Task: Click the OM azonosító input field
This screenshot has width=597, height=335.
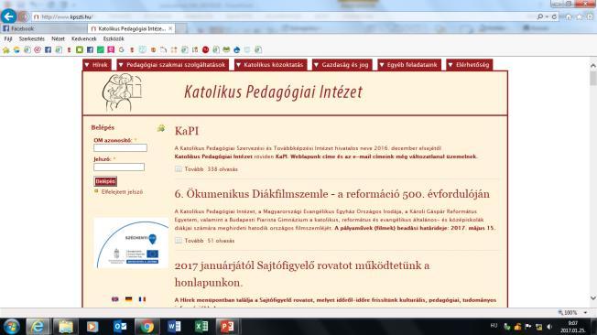Action: (x=120, y=147)
